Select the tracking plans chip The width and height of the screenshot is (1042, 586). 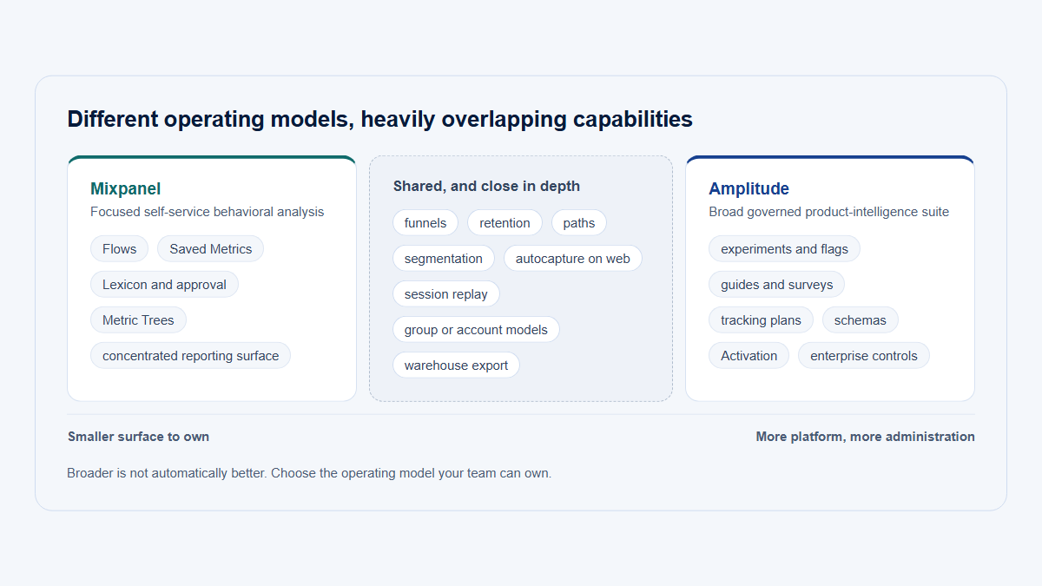click(x=761, y=320)
